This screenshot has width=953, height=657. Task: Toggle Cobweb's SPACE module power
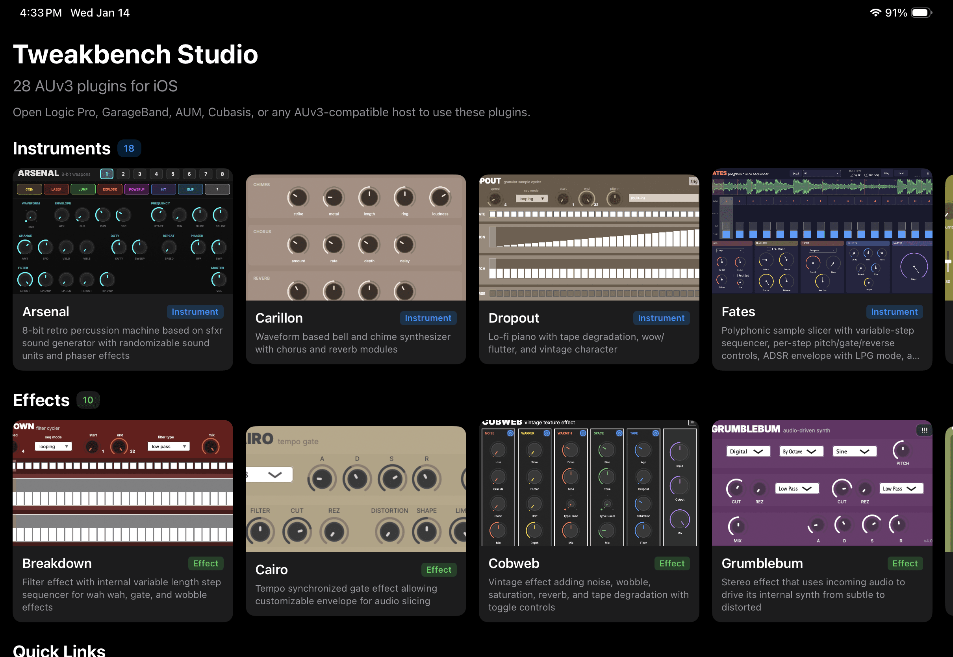(619, 433)
